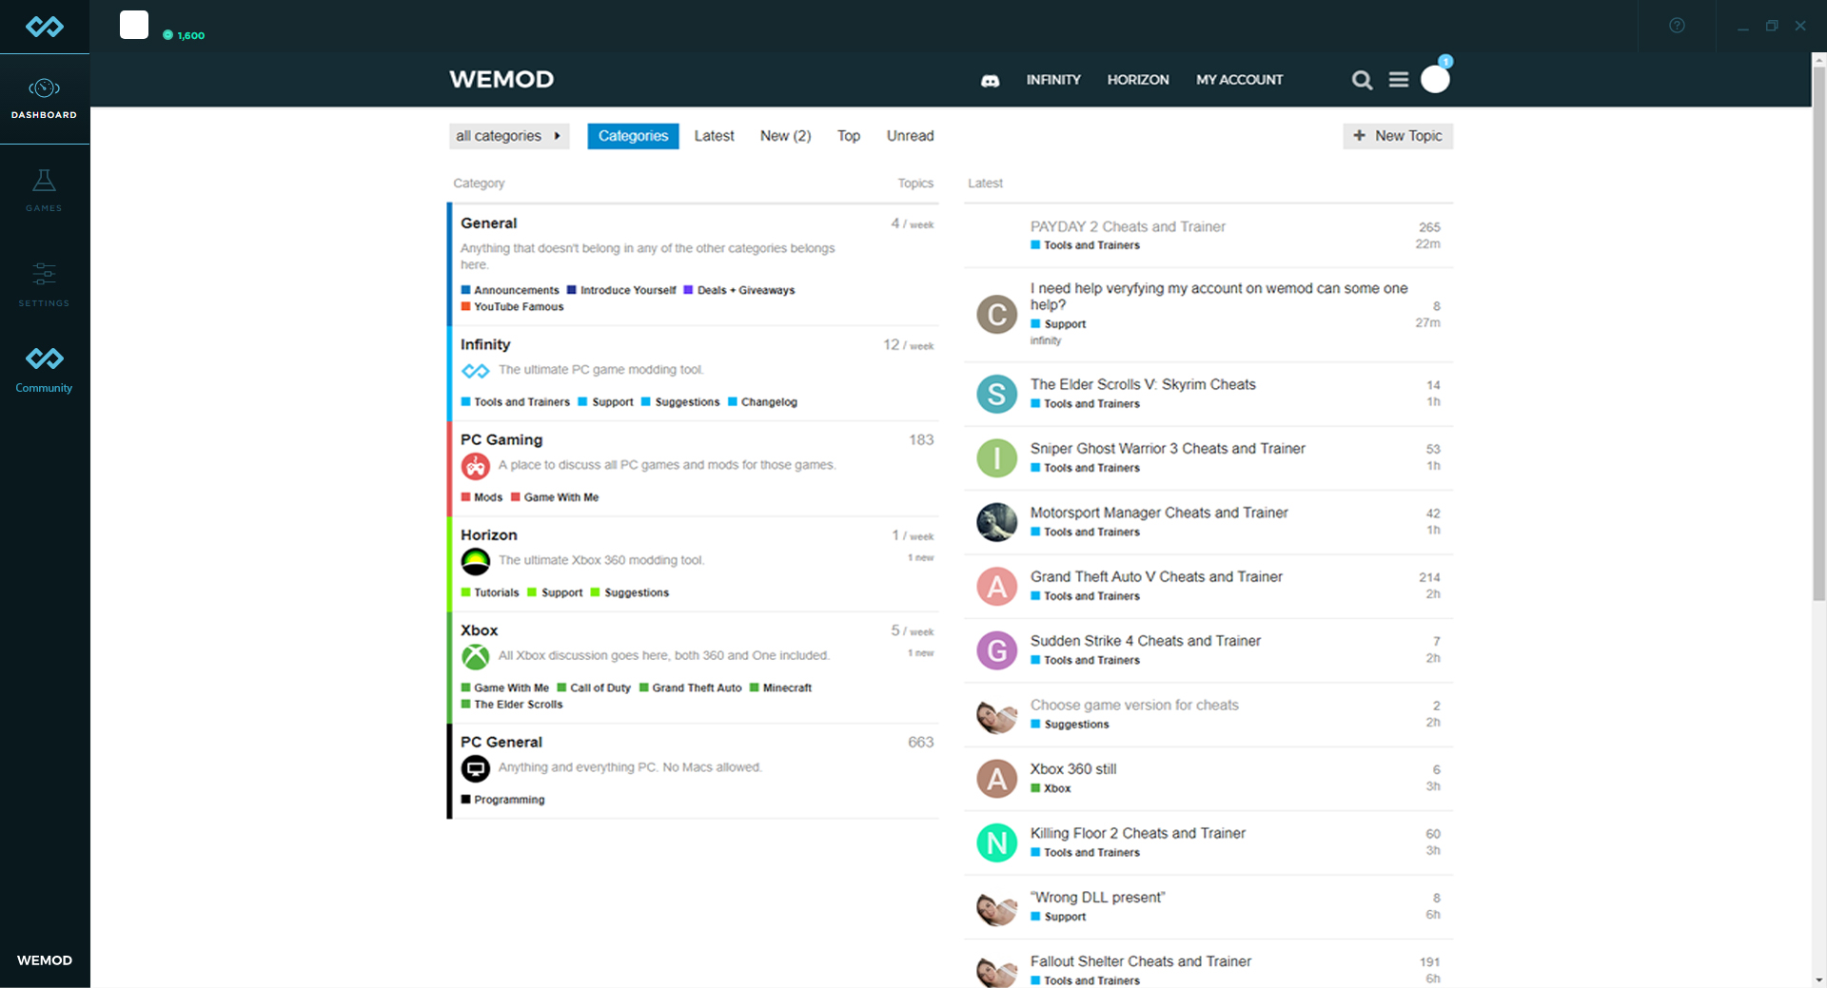Open Grand Theft Auto V Cheats topic
Image resolution: width=1827 pixels, height=988 pixels.
[x=1155, y=576]
